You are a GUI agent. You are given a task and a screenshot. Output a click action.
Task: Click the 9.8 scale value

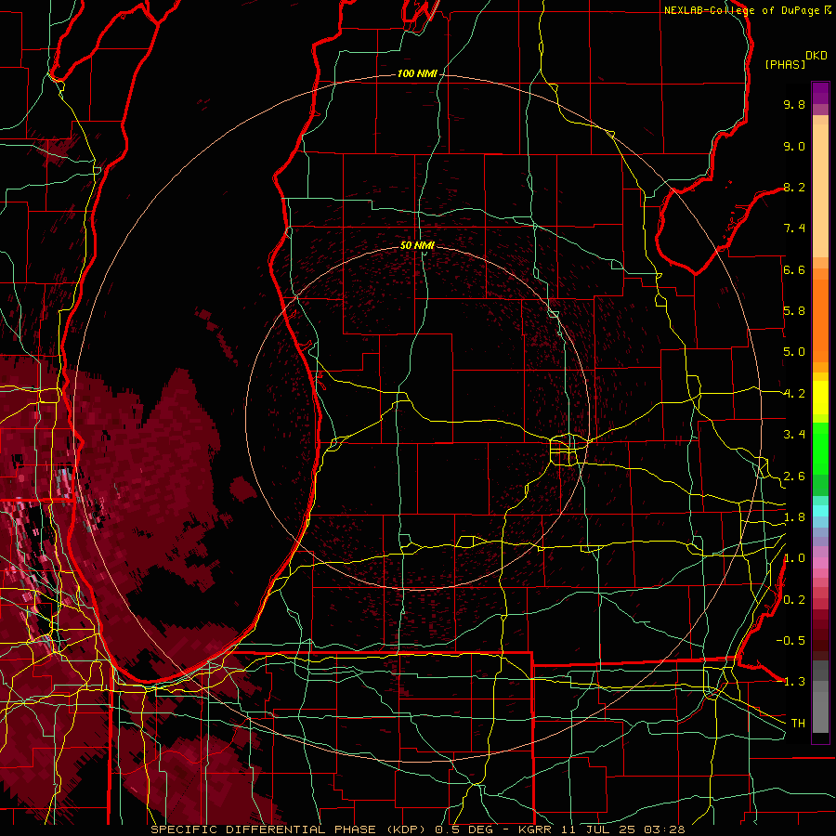pos(794,104)
